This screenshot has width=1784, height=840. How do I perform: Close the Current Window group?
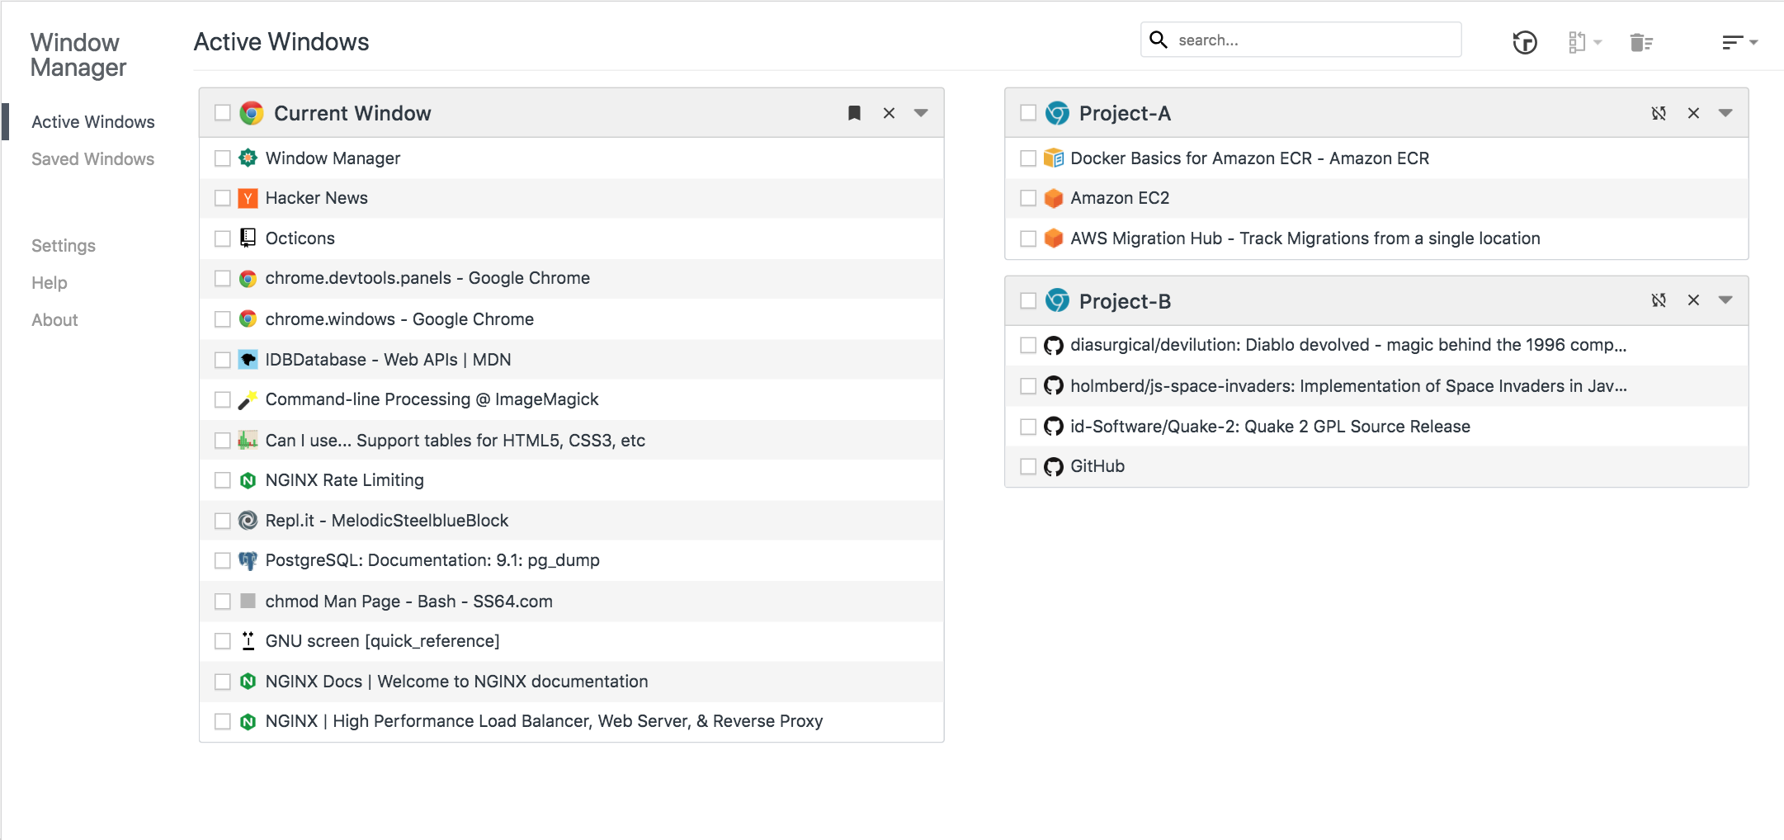pos(889,113)
